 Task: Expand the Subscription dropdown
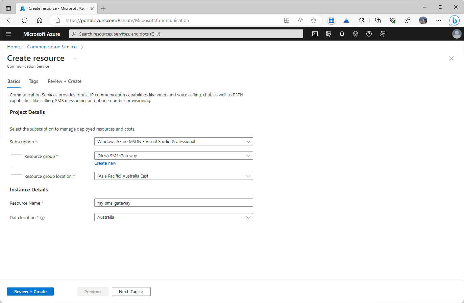click(x=173, y=142)
